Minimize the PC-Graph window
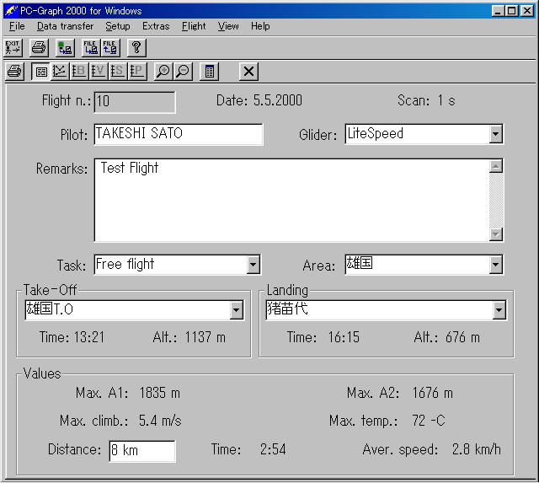The height and width of the screenshot is (483, 539). pyautogui.click(x=498, y=11)
